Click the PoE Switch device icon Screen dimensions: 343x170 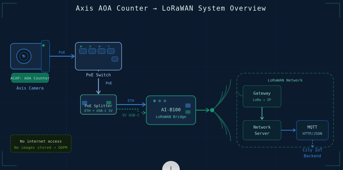pyautogui.click(x=98, y=56)
